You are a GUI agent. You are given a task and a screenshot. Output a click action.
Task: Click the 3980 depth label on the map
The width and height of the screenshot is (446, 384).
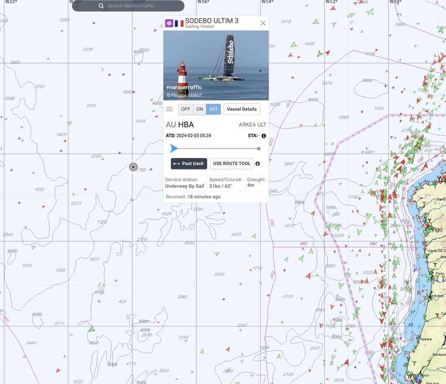182,297
